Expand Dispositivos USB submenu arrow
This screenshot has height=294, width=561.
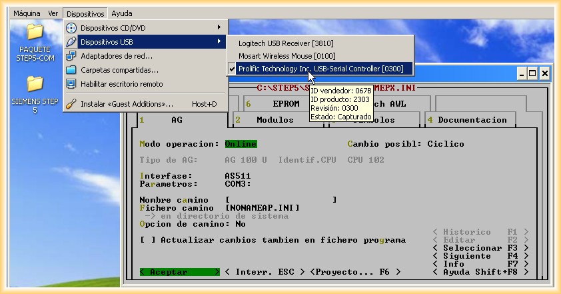[x=219, y=42]
